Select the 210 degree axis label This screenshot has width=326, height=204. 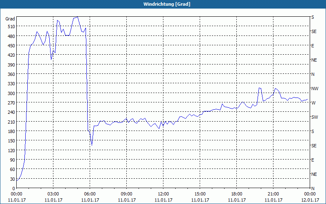[12, 122]
